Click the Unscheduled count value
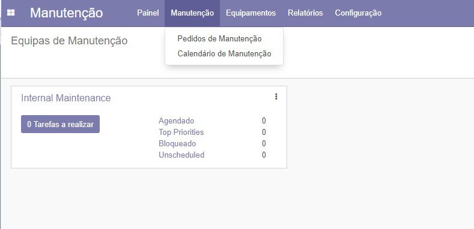 pos(264,155)
